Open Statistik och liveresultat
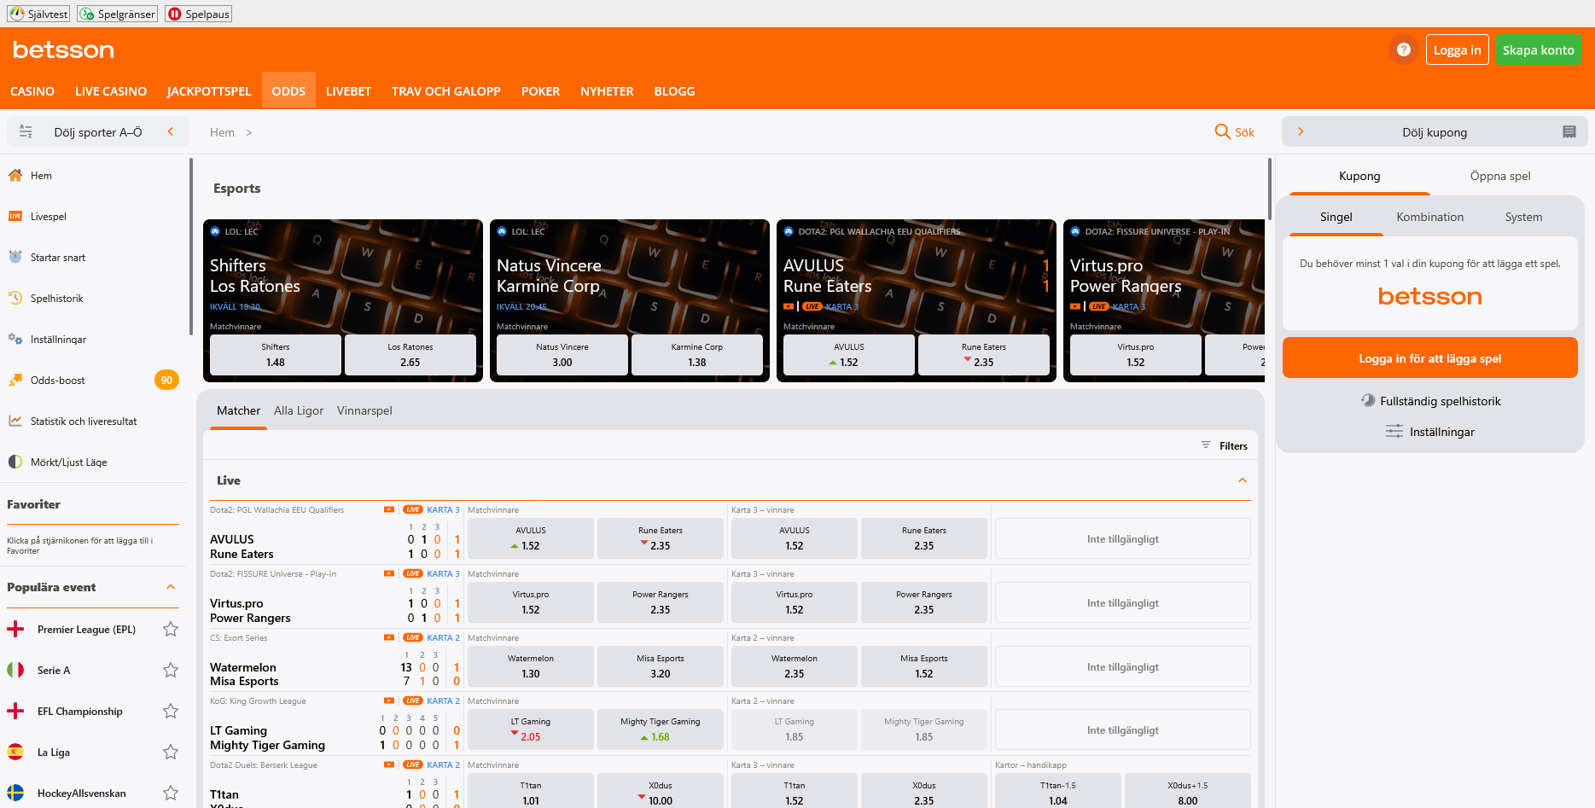This screenshot has width=1595, height=808. (x=73, y=421)
